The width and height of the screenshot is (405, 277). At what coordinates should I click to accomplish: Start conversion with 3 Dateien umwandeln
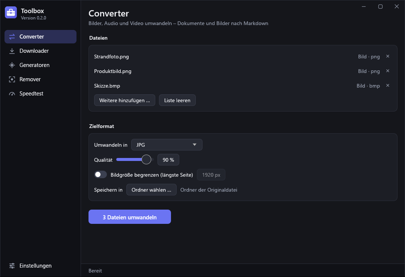click(x=130, y=217)
